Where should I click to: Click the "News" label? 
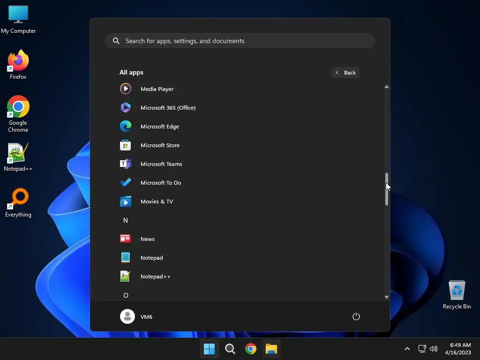pos(148,239)
